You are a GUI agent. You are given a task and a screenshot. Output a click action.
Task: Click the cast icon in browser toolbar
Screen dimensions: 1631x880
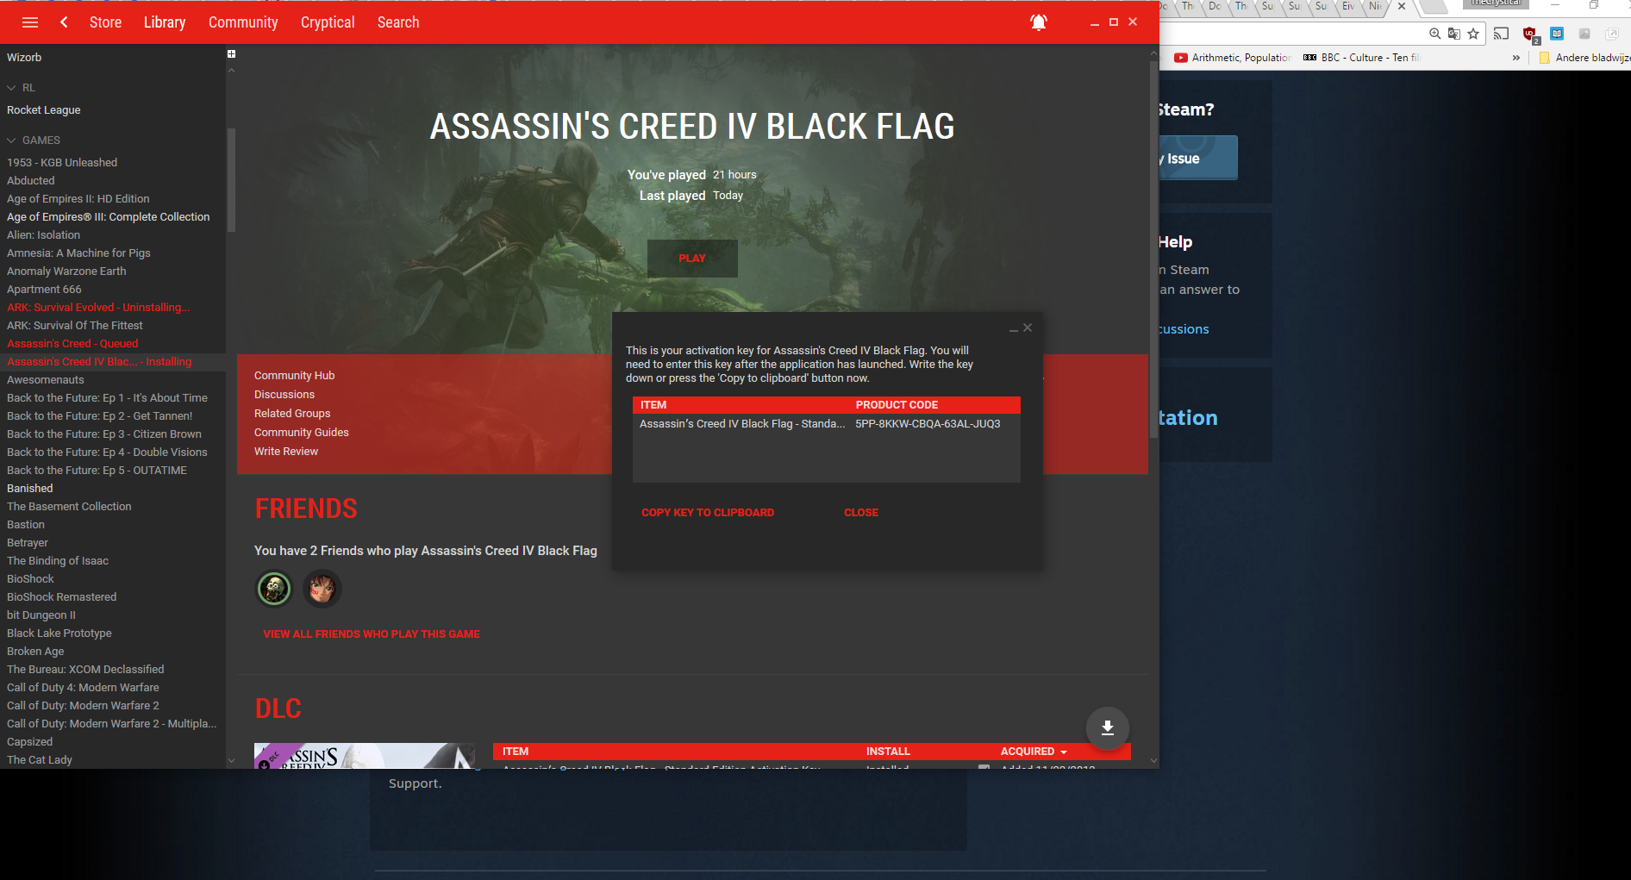(x=1501, y=34)
